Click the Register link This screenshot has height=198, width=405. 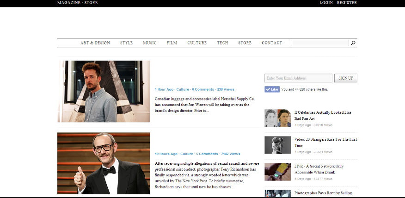tap(347, 3)
